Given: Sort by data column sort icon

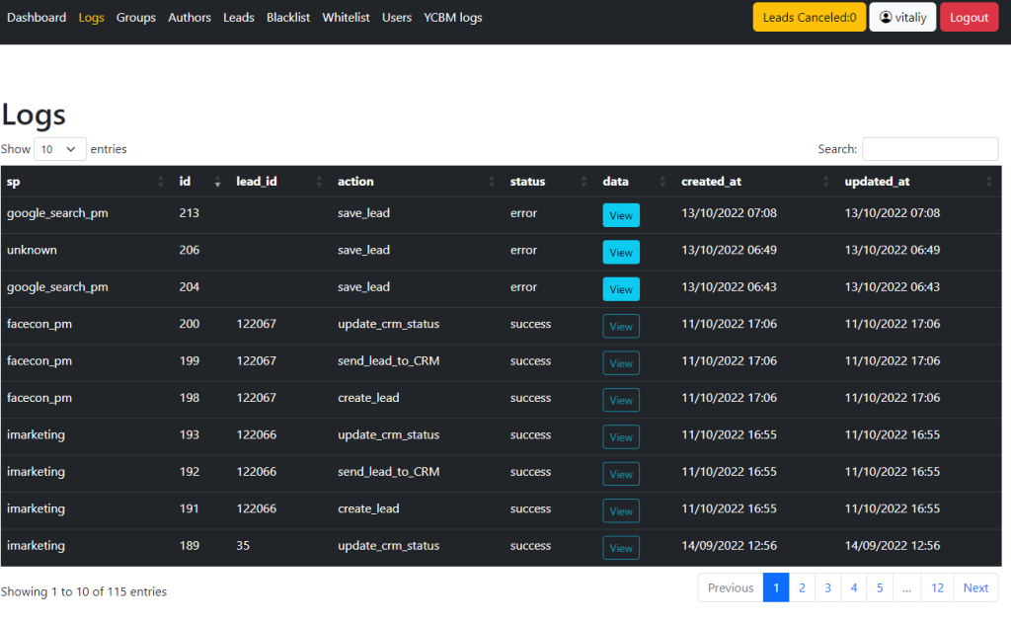Looking at the screenshot, I should click(x=662, y=182).
